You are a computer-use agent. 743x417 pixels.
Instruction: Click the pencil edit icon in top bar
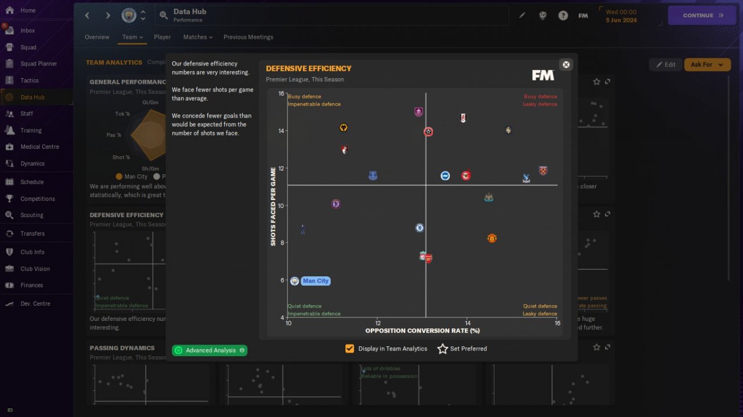pos(522,16)
